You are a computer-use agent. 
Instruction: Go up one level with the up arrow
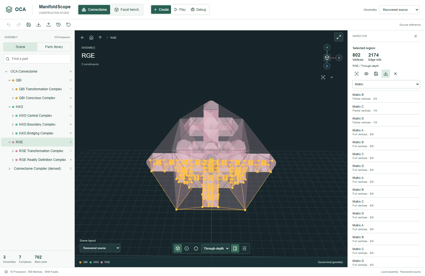(100, 38)
